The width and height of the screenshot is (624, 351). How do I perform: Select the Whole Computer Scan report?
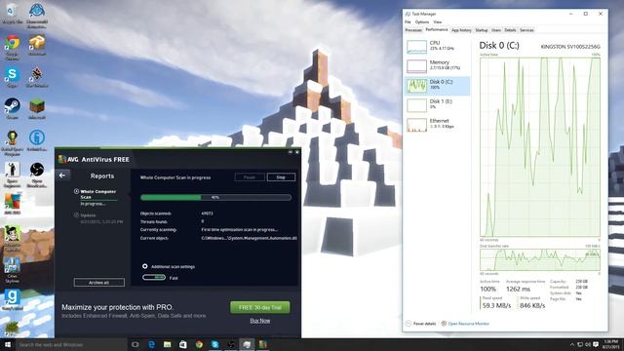(x=98, y=197)
